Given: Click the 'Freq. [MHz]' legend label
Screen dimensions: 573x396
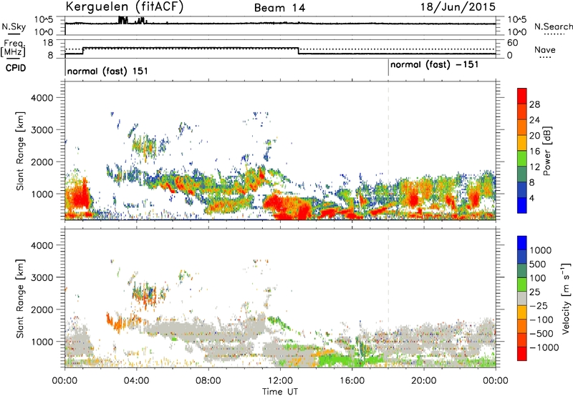Looking at the screenshot, I should (14, 49).
